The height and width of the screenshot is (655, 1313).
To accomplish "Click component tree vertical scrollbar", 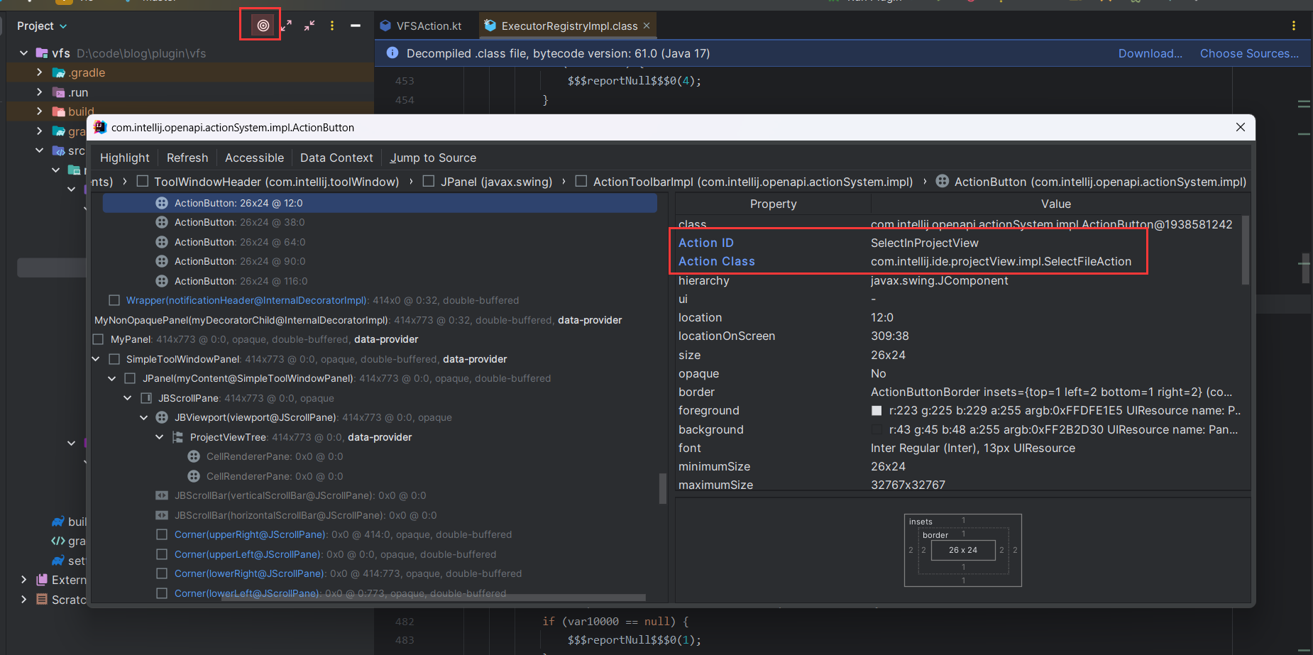I will click(x=663, y=488).
